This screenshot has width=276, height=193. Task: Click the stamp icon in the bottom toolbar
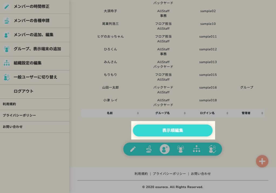pos(149,149)
